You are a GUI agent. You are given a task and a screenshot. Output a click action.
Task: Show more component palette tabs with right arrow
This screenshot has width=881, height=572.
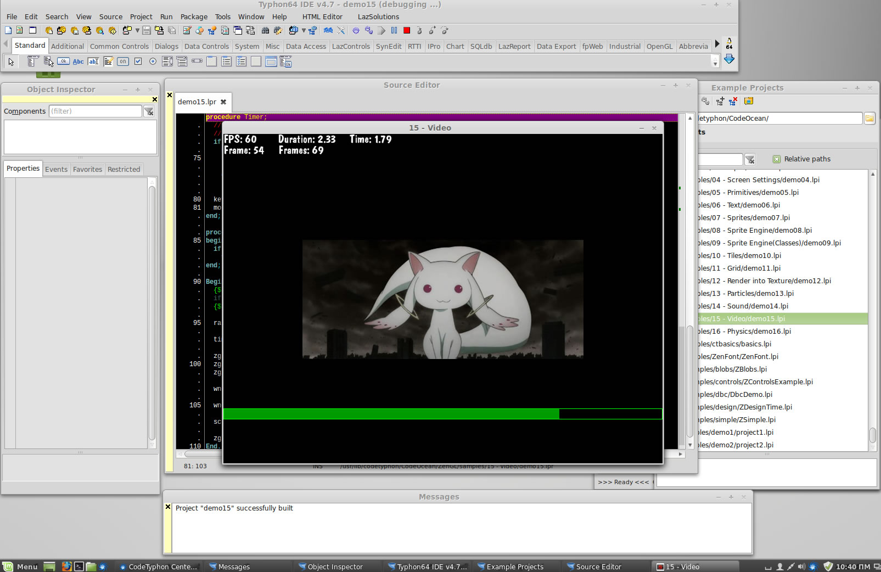717,44
